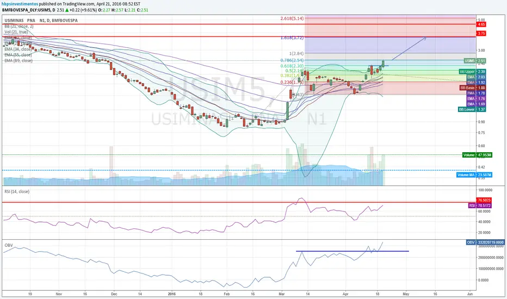Screen dimensions: 507x299
Task: Click the RSI 70.5172 value tag
Action: click(x=480, y=205)
